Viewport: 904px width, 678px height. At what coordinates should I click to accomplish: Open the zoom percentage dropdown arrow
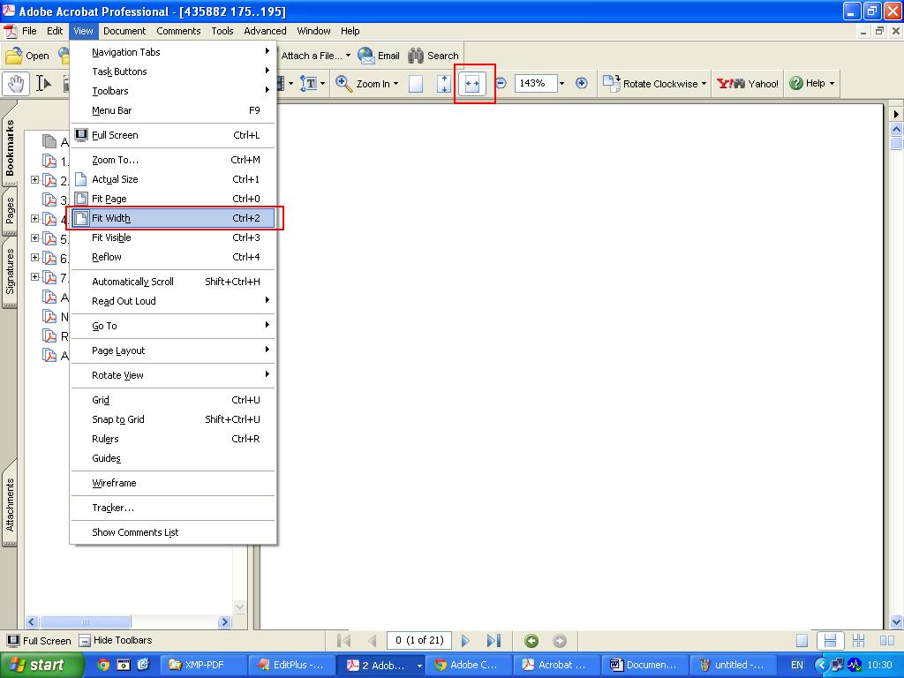(x=561, y=84)
